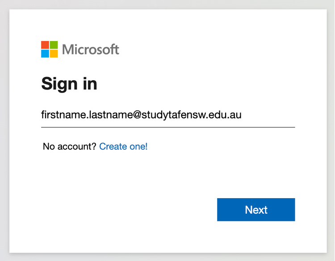Click the underline below the email field
The width and height of the screenshot is (335, 261).
click(x=168, y=127)
